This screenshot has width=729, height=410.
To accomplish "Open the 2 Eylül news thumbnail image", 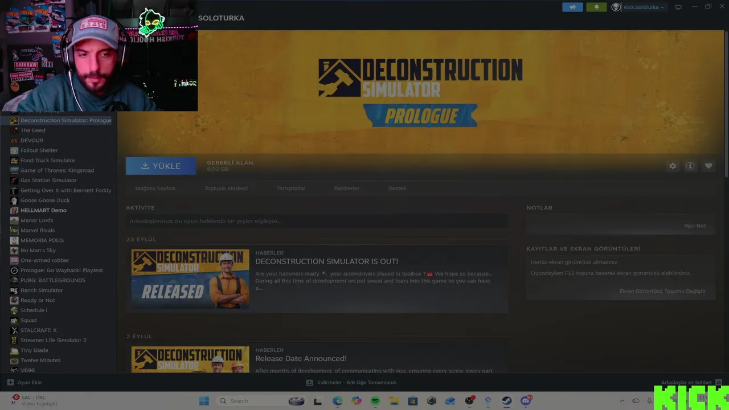I will coord(190,360).
